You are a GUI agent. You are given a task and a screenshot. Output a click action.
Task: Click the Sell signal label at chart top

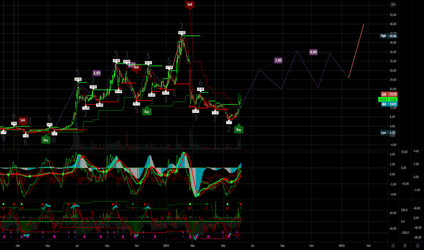pyautogui.click(x=190, y=5)
